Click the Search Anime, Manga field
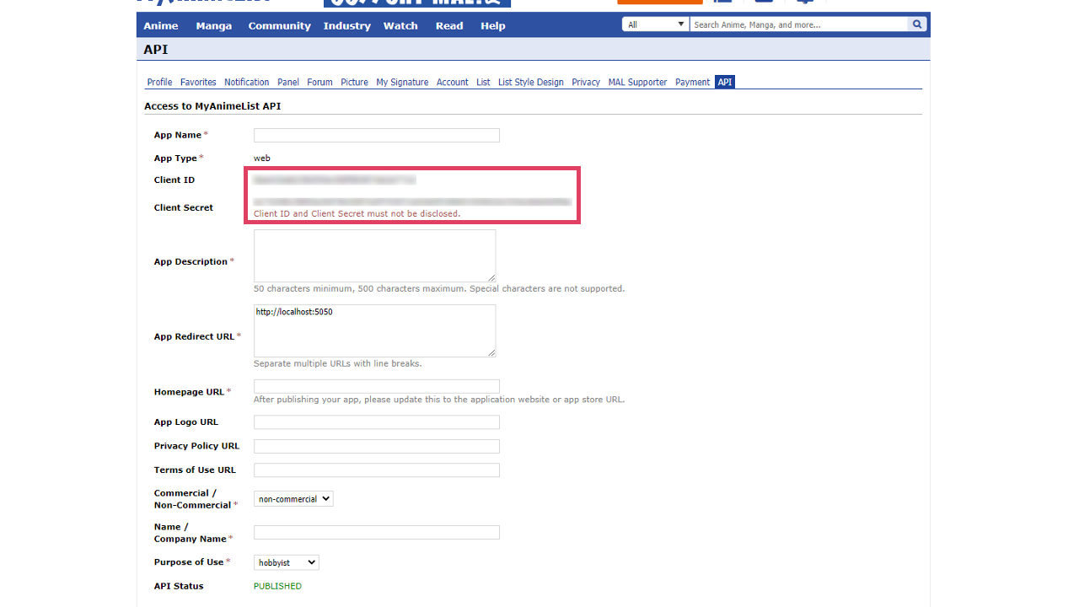1079x607 pixels. (798, 24)
